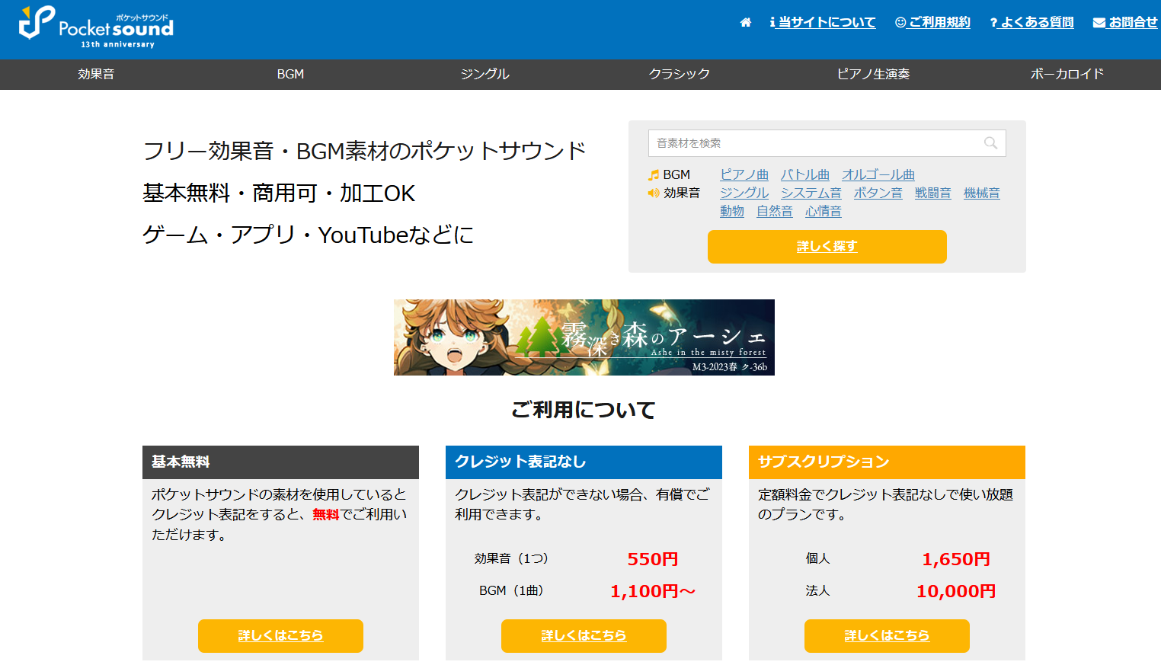1161x665 pixels.
Task: Select ジングル navigation menu item
Action: click(x=485, y=74)
